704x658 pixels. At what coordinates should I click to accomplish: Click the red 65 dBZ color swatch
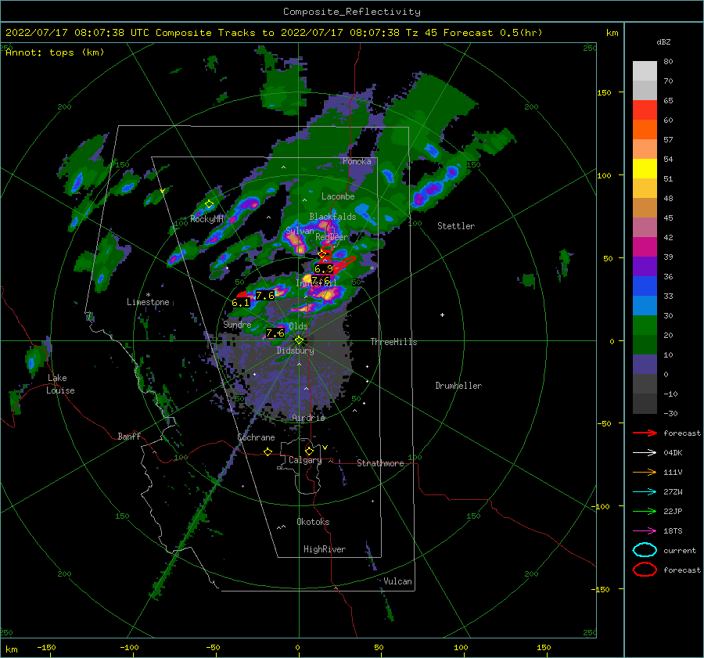pyautogui.click(x=645, y=110)
